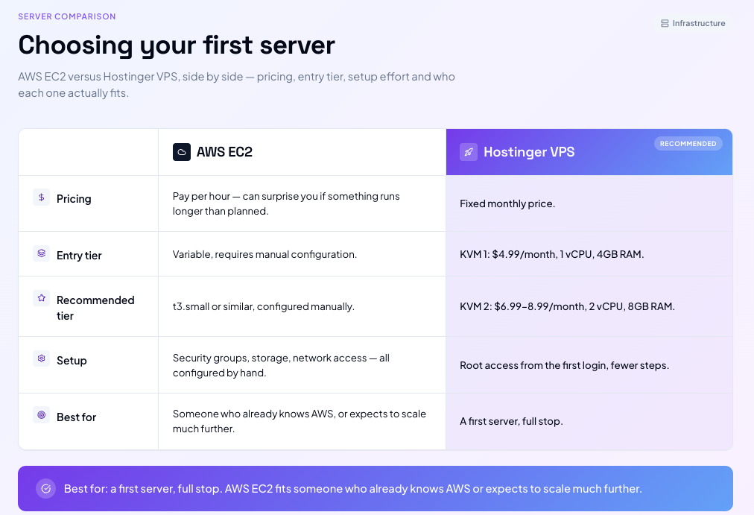754x515 pixels.
Task: Click the Fixed monthly price cell
Action: 589,203
